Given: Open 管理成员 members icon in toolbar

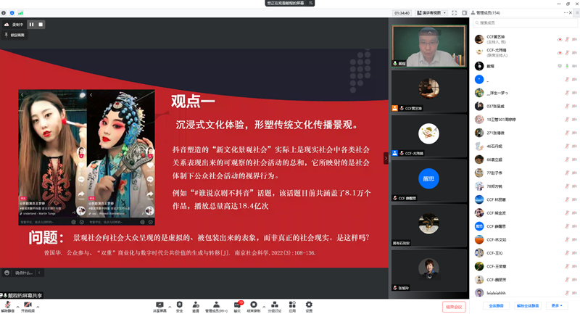Looking at the screenshot, I should point(216,306).
